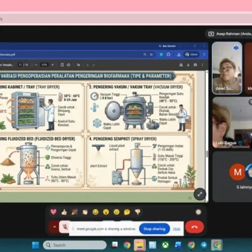Open the Xbox app on taskbar
The height and width of the screenshot is (252, 252).
point(165,245)
